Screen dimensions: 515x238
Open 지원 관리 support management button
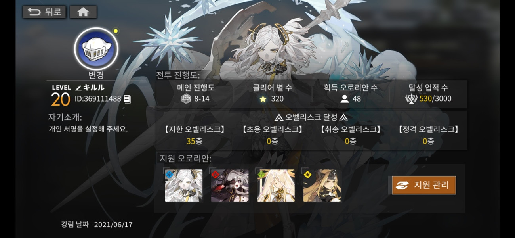point(424,185)
